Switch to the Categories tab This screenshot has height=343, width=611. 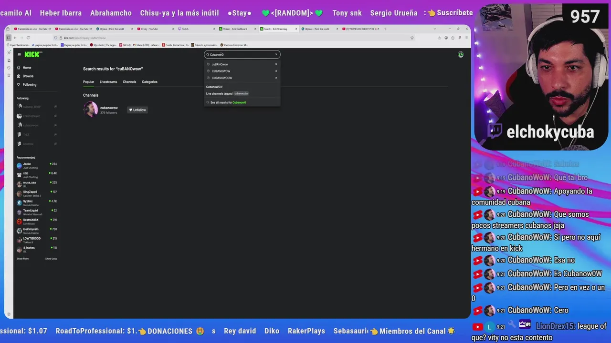tap(149, 82)
